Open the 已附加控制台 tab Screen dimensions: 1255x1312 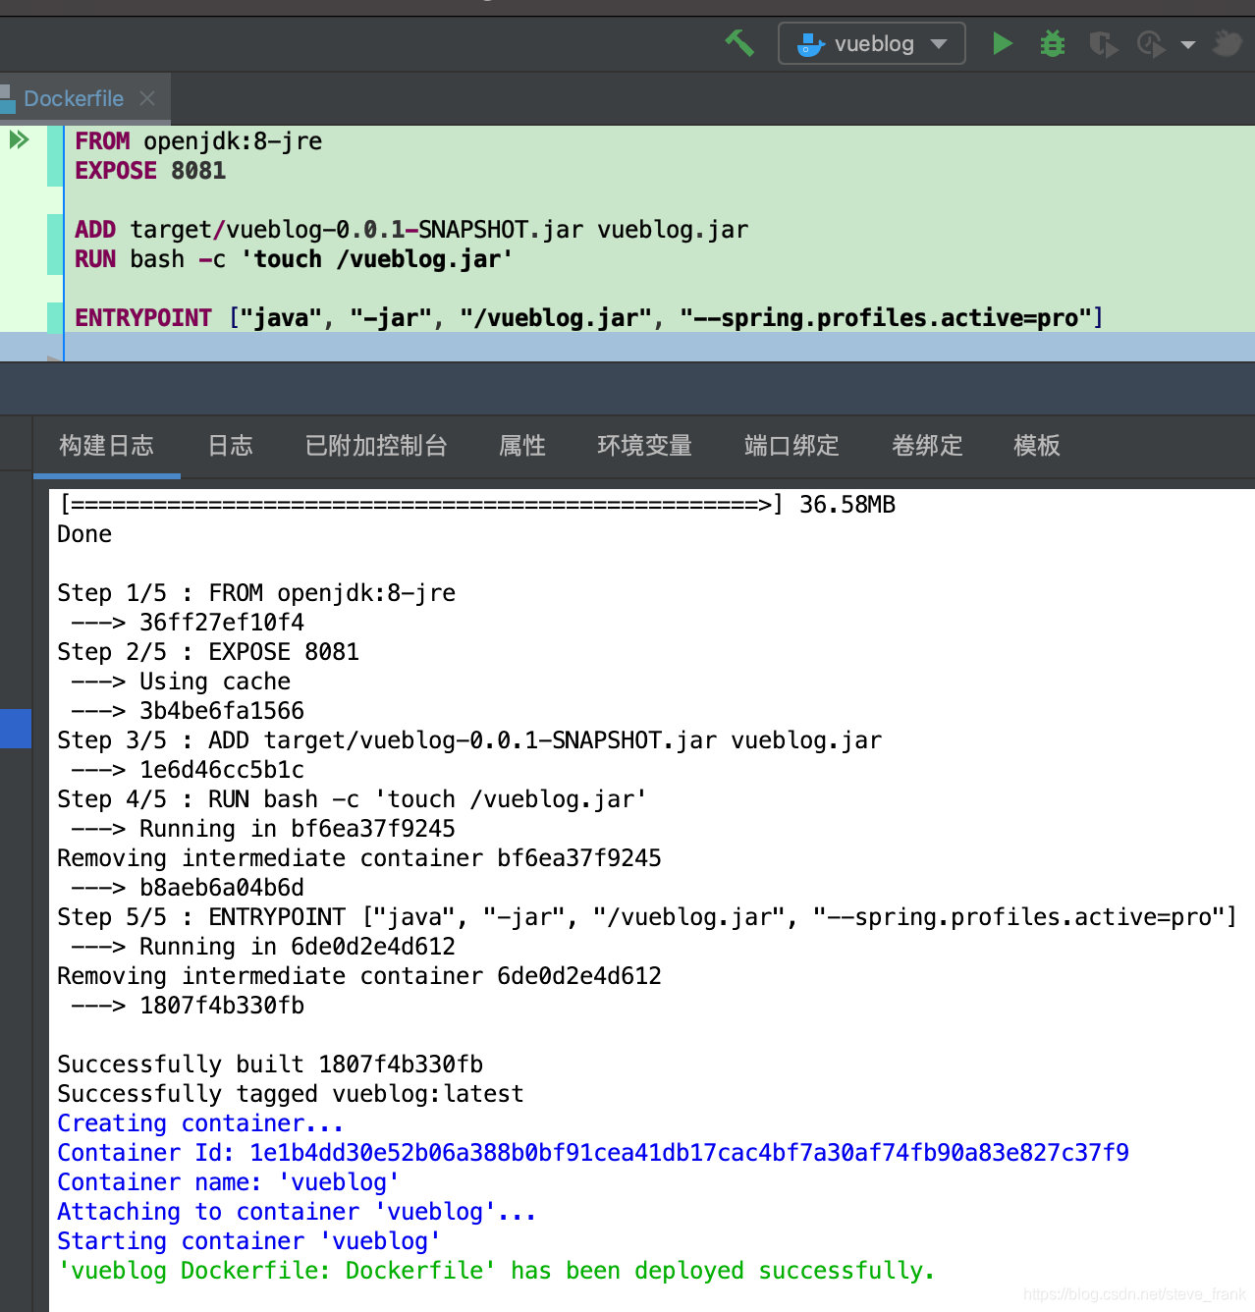pos(376,446)
